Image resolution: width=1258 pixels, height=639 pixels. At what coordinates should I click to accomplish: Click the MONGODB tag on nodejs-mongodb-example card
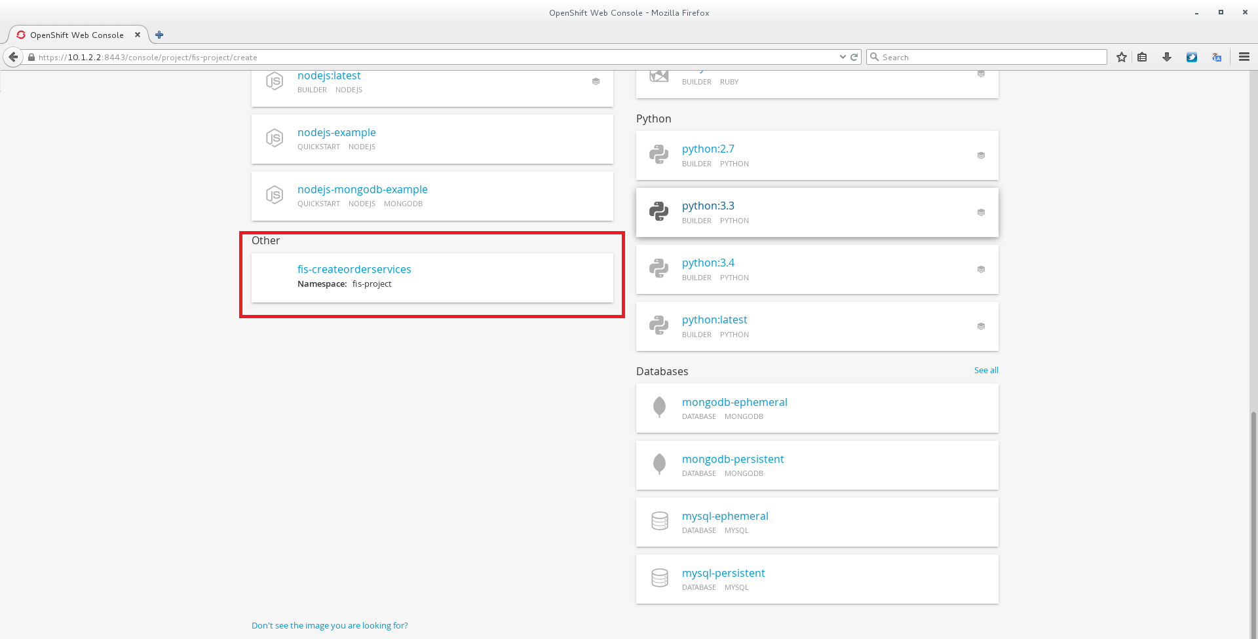403,204
